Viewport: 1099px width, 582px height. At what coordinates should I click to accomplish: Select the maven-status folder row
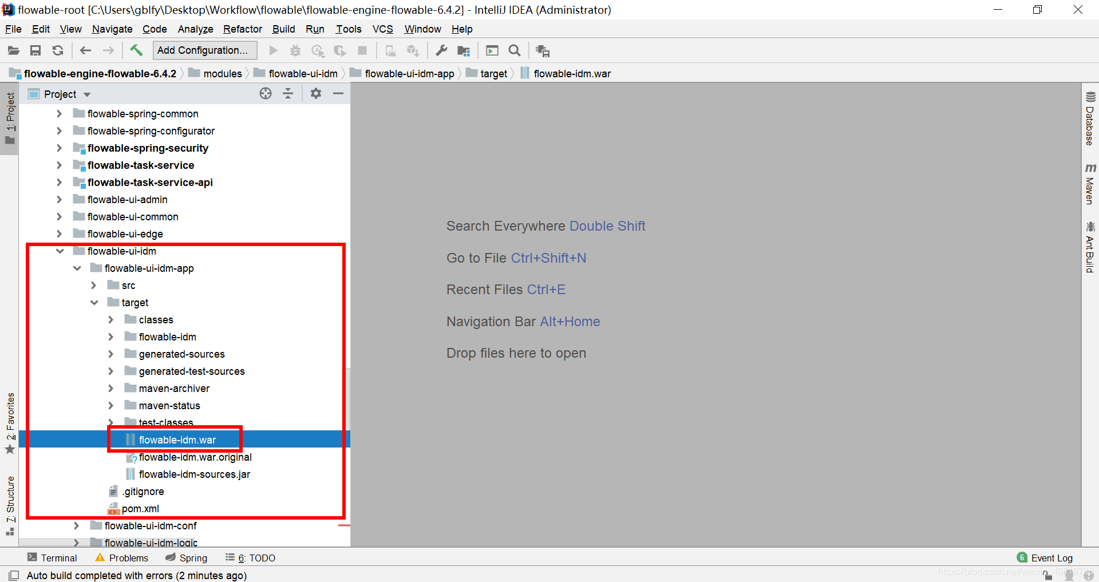[184, 406]
